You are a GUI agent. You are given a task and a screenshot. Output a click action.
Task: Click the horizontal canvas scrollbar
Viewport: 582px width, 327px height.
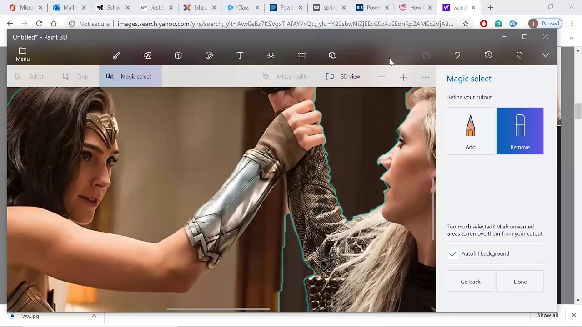218,309
